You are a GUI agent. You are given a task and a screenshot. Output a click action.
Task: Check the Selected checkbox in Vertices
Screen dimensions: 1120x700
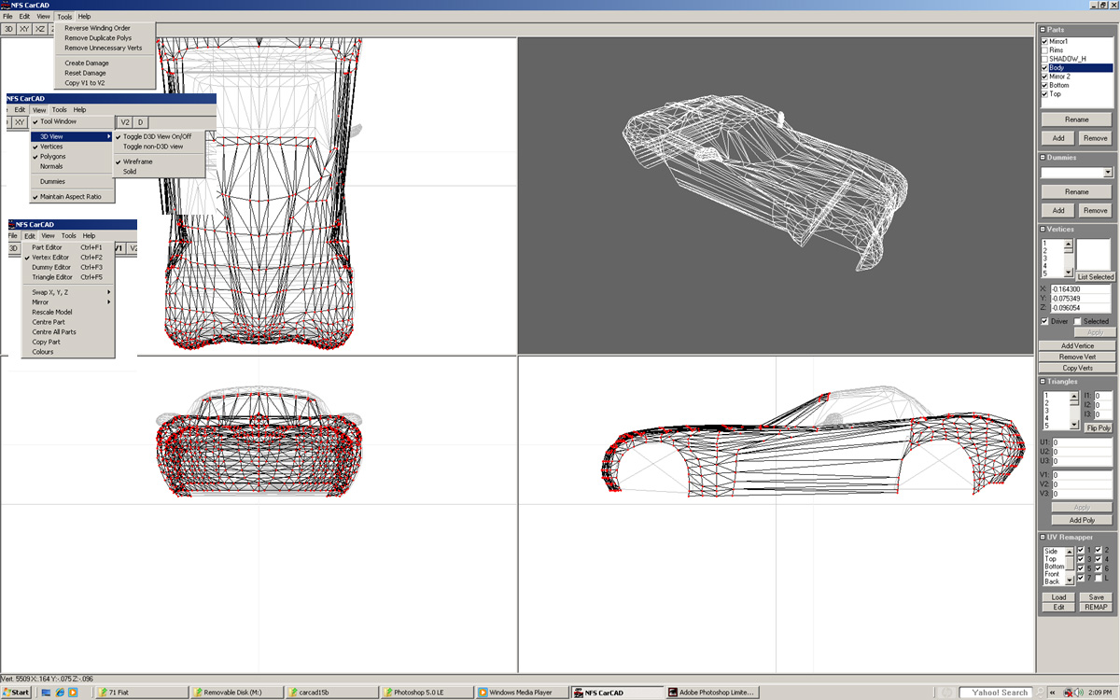(x=1077, y=321)
